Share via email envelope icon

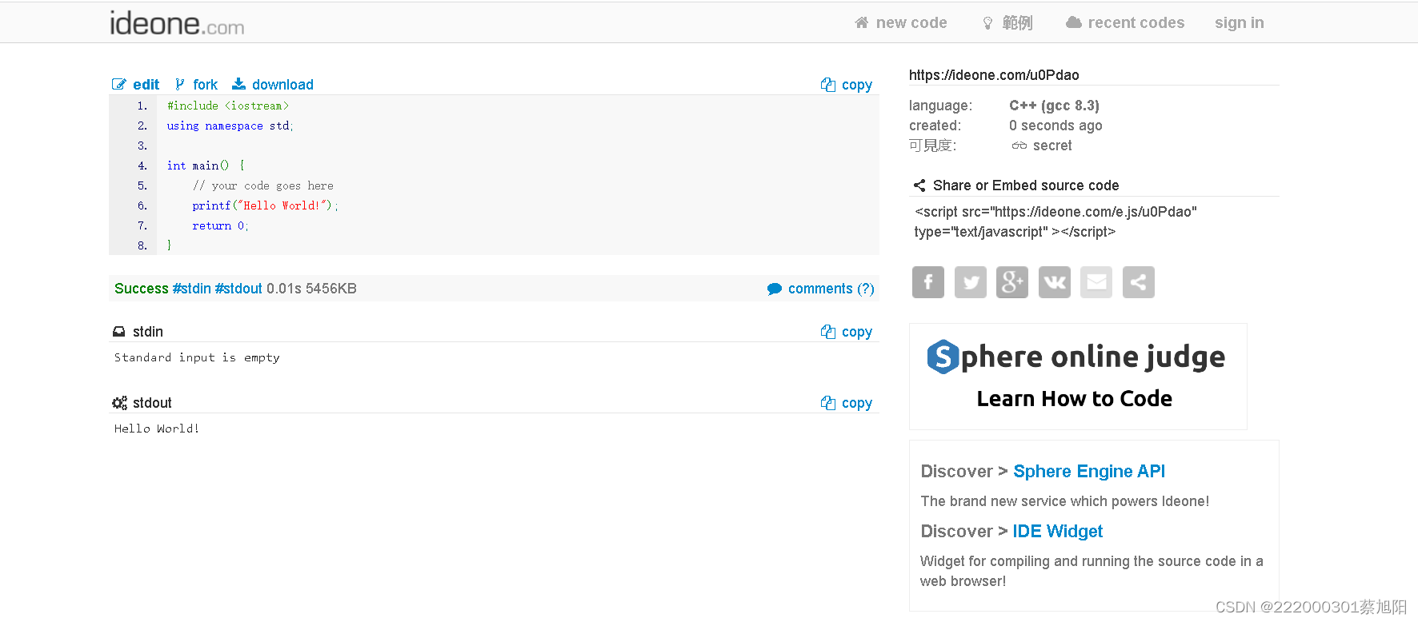pos(1096,282)
